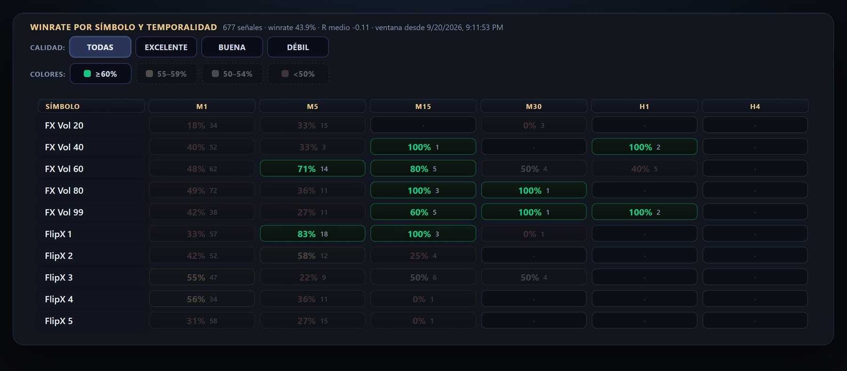Open FX Vol 60 M5 cell 71%
Viewport: 847px width, 371px height.
click(x=312, y=168)
